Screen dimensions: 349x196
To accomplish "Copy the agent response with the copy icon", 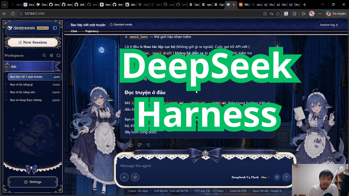I will [x=122, y=145].
